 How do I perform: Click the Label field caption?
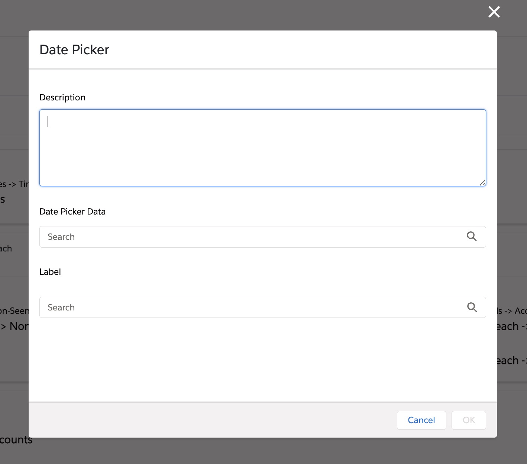50,272
